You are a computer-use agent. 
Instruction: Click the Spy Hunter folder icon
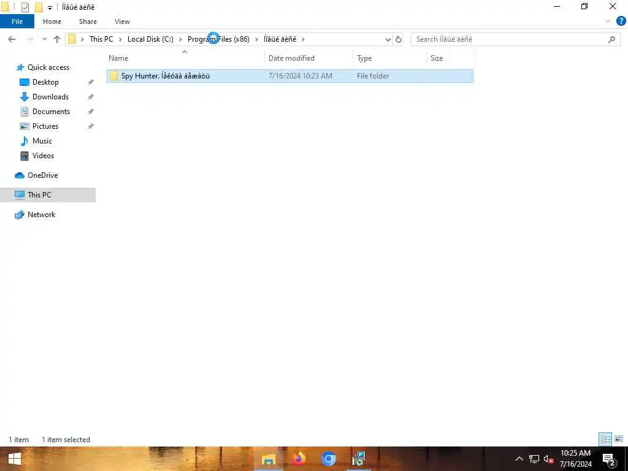(x=114, y=75)
